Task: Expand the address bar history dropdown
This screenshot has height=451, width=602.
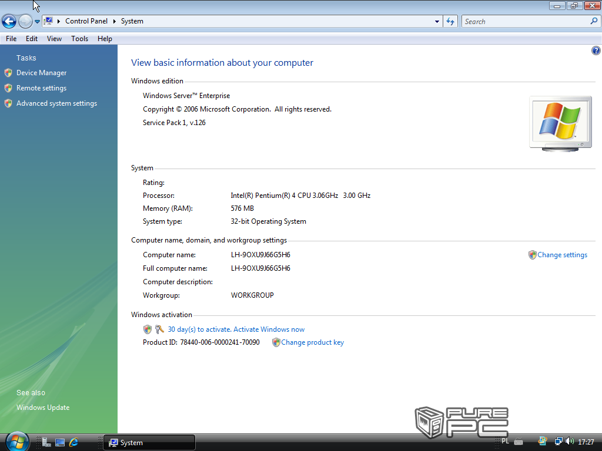Action: point(437,22)
